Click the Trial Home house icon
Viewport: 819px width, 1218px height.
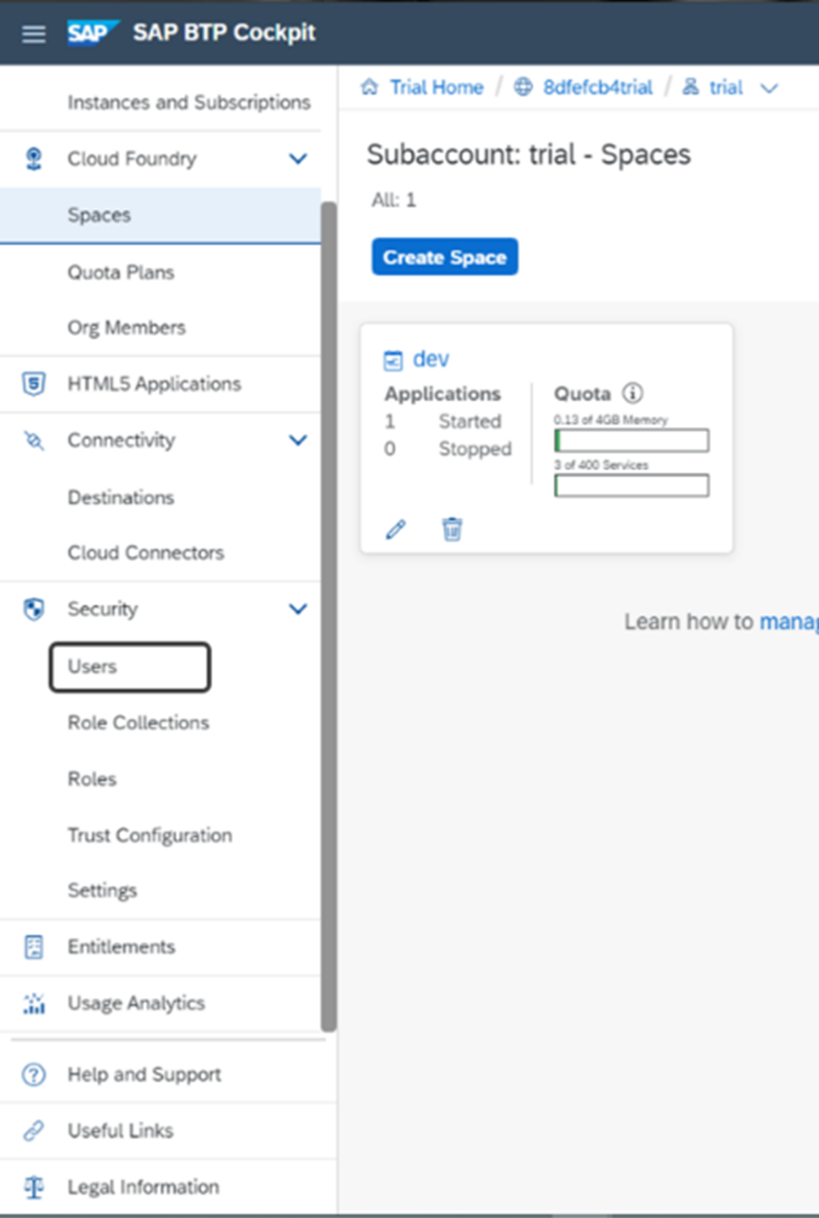pyautogui.click(x=369, y=87)
